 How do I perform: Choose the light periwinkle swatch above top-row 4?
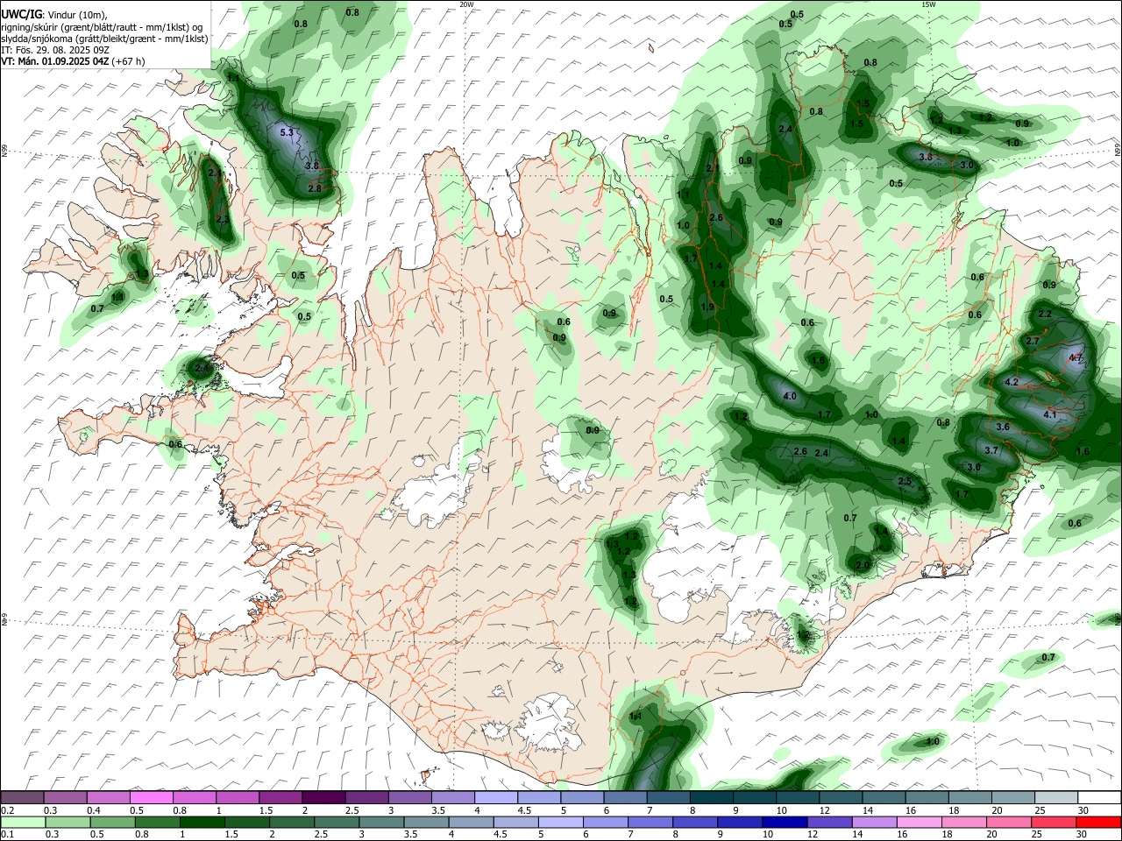tap(494, 798)
